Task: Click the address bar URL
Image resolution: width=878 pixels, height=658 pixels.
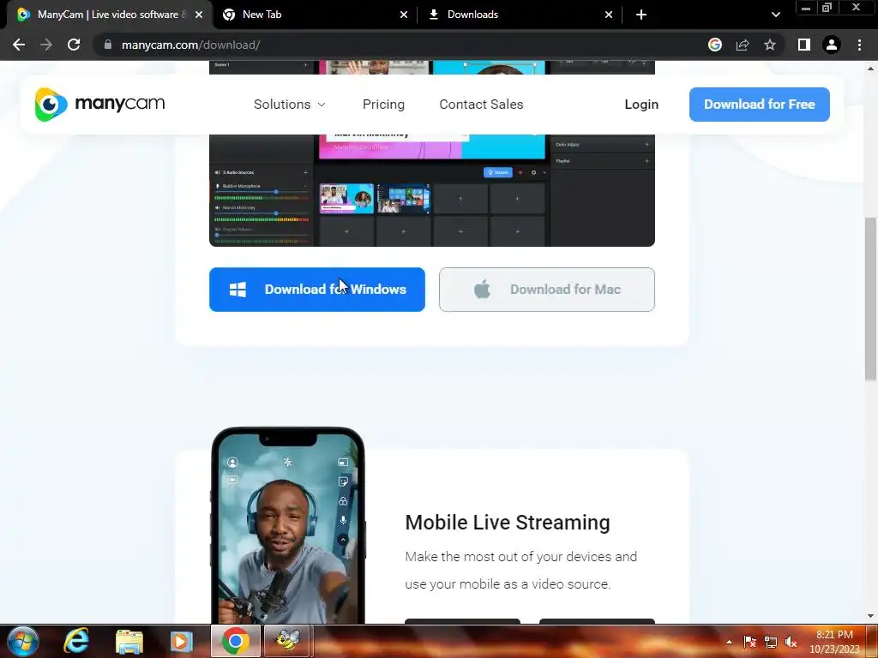Action: [190, 45]
